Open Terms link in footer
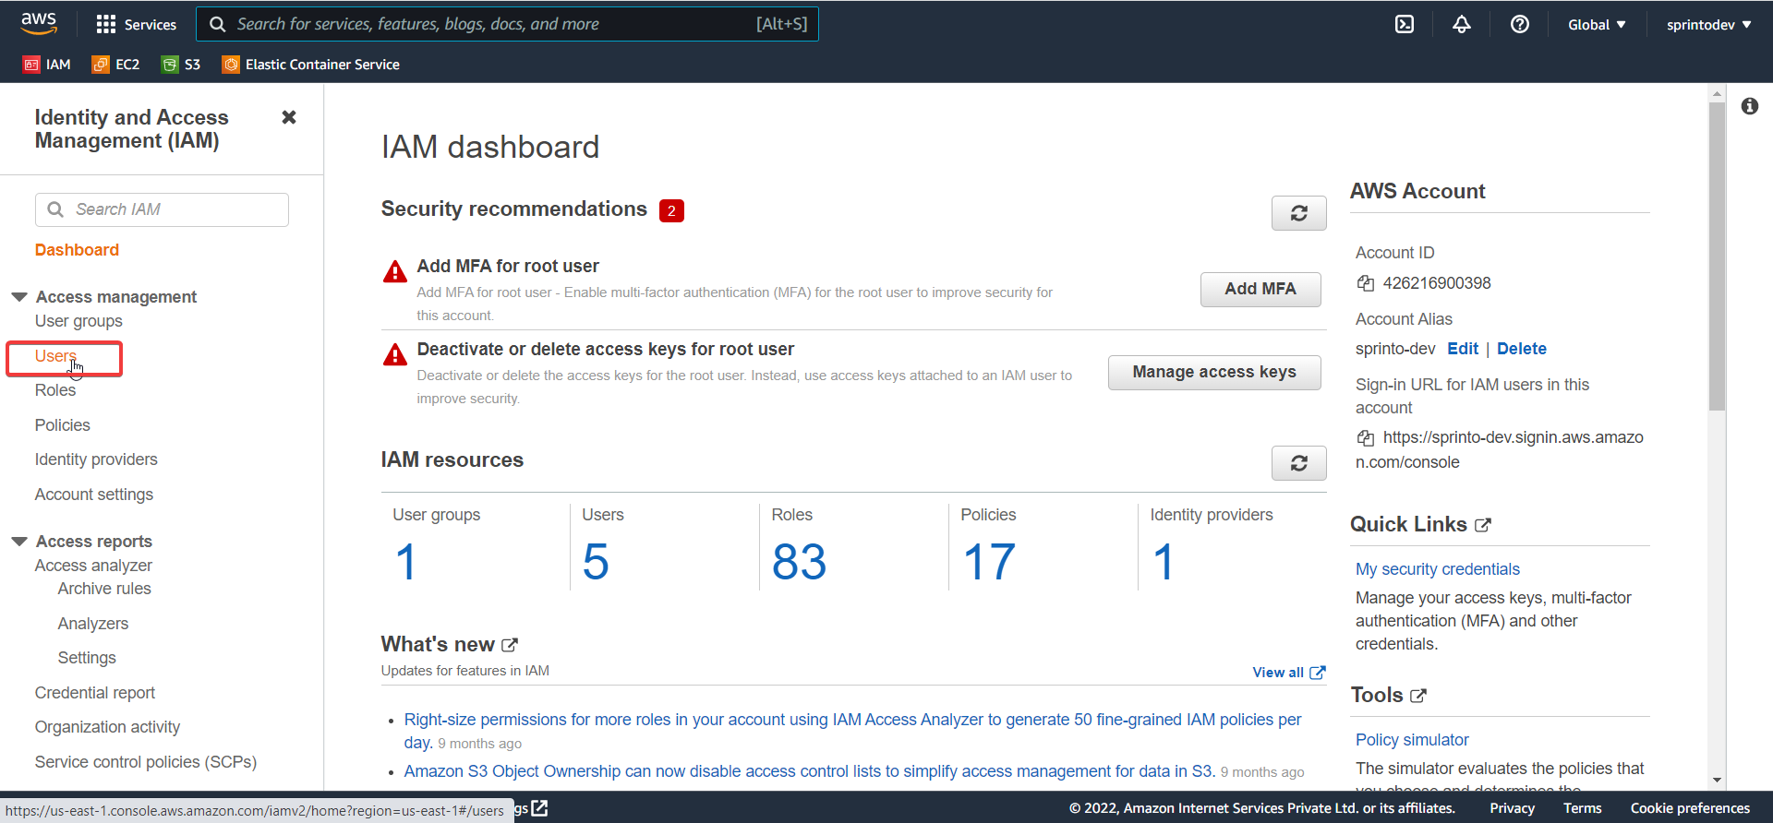Viewport: 1773px width, 823px height. (1582, 808)
